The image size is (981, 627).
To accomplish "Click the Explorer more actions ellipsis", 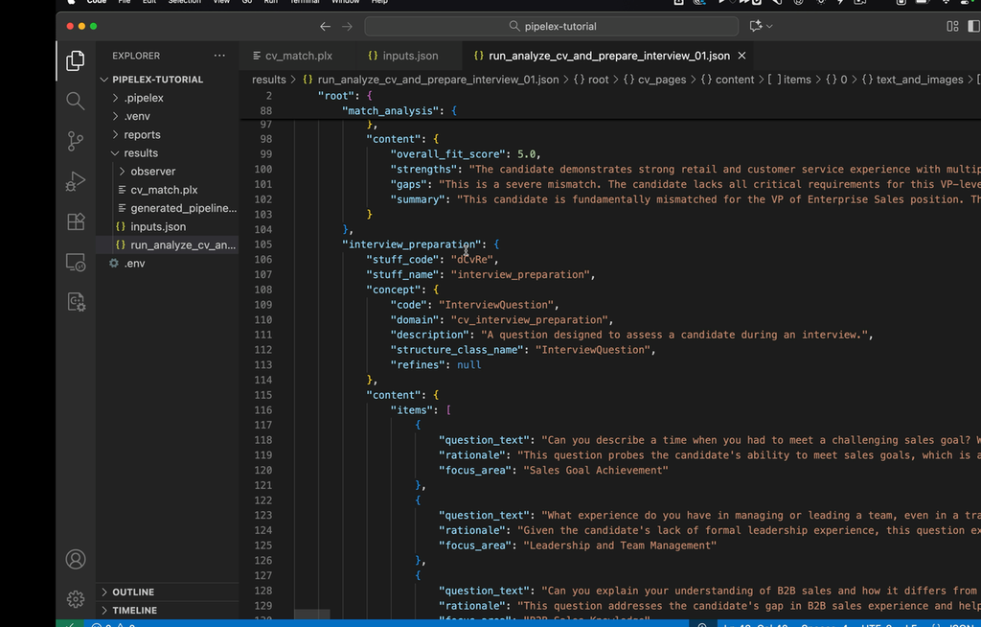I will [x=219, y=56].
